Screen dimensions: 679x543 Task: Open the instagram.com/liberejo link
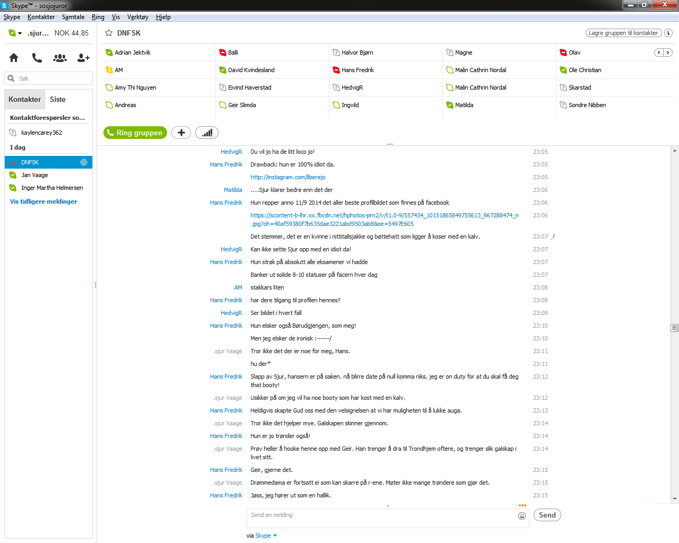coord(288,177)
